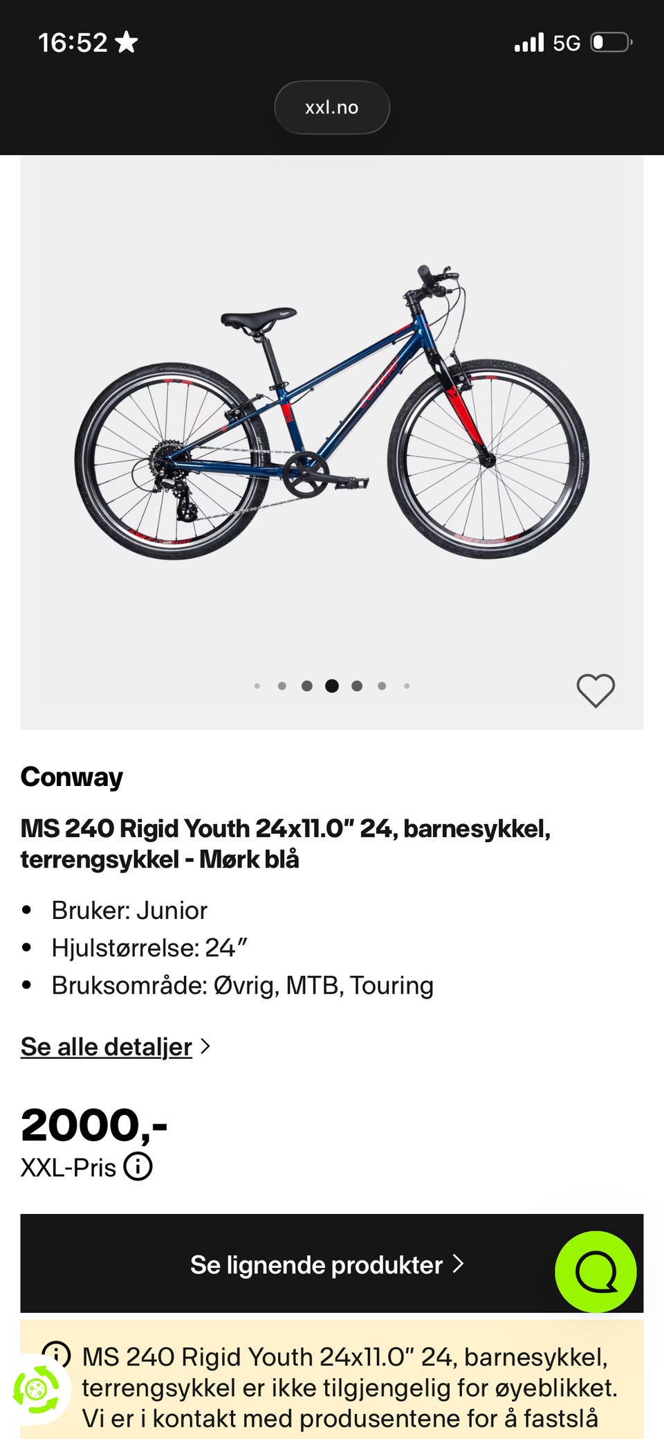664x1439 pixels.
Task: Tap the MS 240 Rigid Youth product title
Action: [285, 843]
